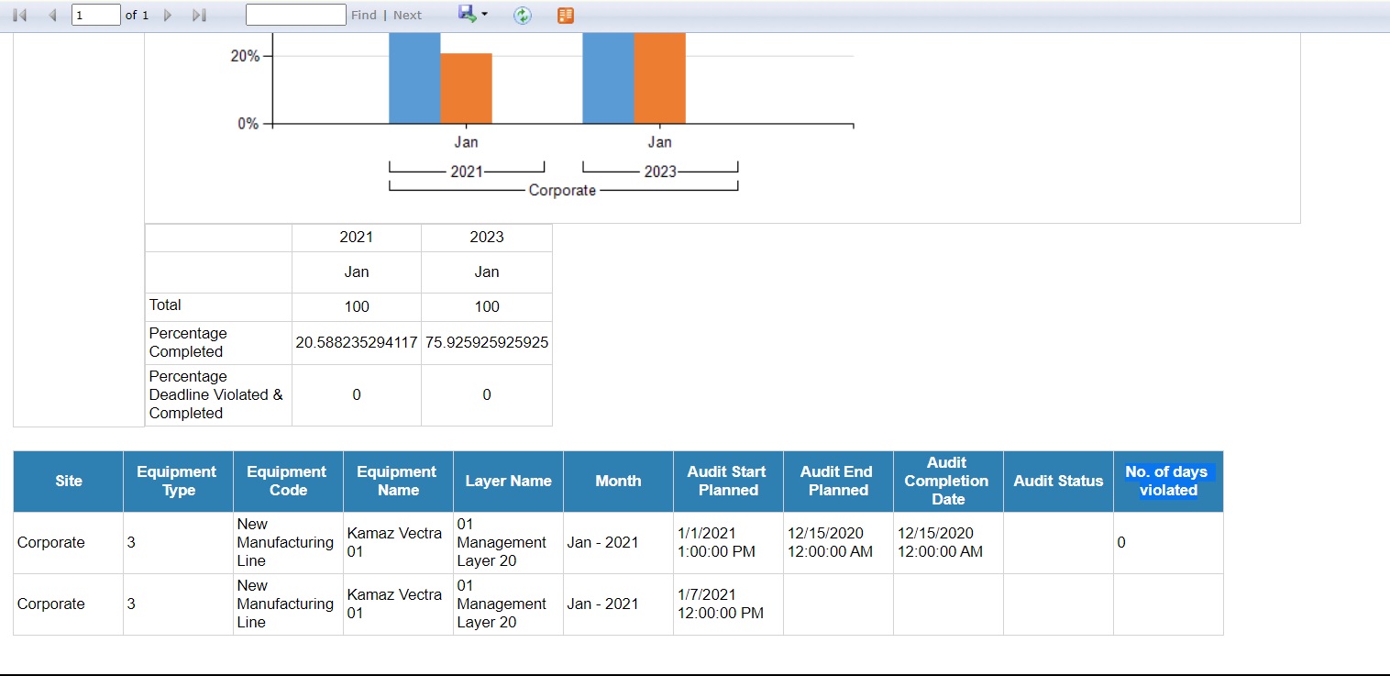Click the blue bar for Jan 2021
The image size is (1390, 676).
[x=414, y=78]
